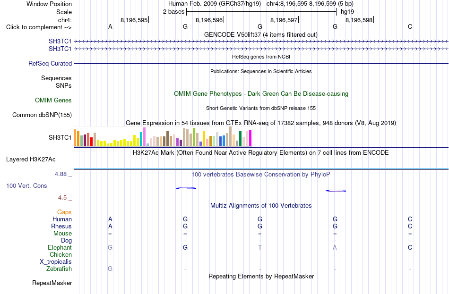Image resolution: width=449 pixels, height=294 pixels.
Task: Click the Elephant species label
Action: (x=60, y=247)
